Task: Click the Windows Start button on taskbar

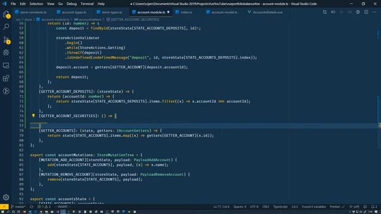Action: pos(2,212)
